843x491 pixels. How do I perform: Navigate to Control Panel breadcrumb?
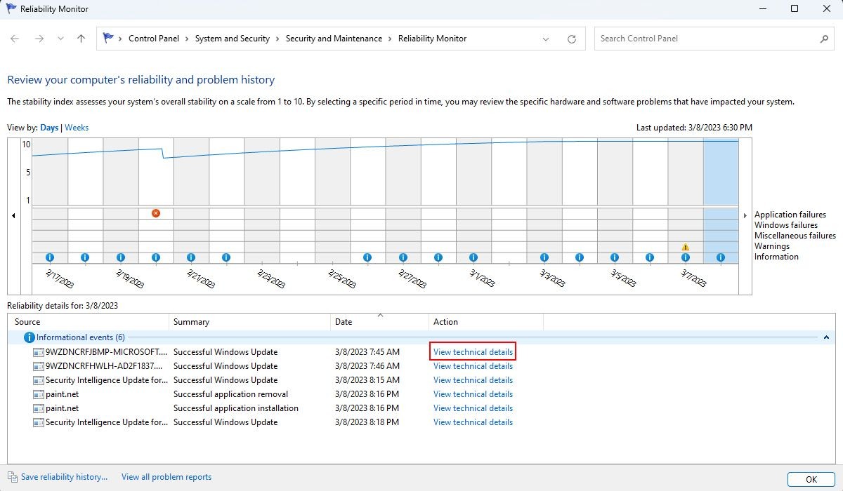tap(154, 39)
